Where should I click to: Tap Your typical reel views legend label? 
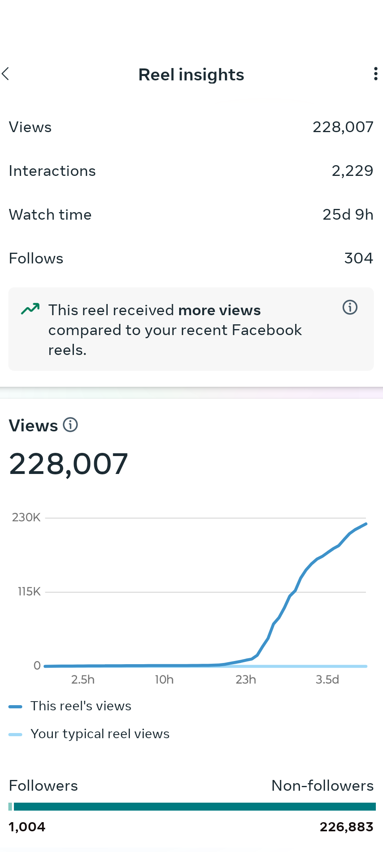[x=100, y=734]
